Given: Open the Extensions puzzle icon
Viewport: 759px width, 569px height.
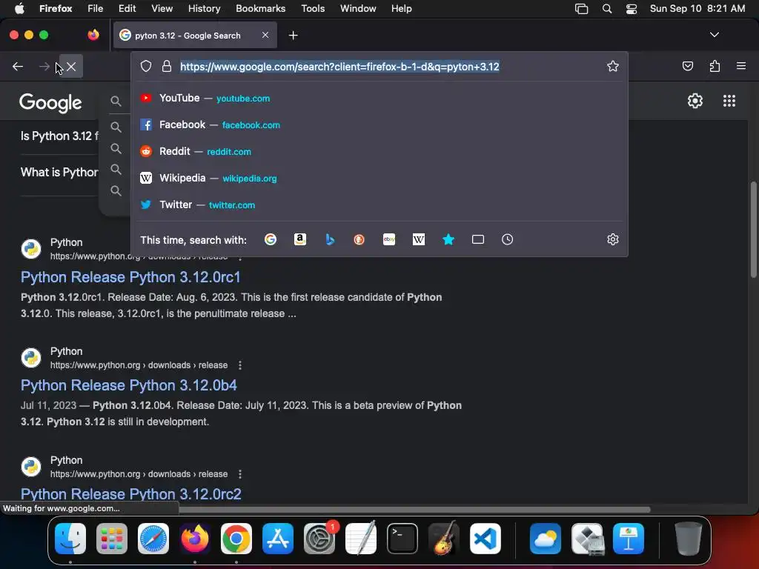Looking at the screenshot, I should point(715,66).
